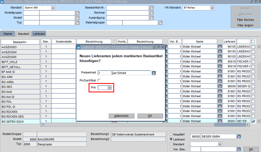
Task: Enable the Prüfzertifikat checkbox
Action: [99, 80]
